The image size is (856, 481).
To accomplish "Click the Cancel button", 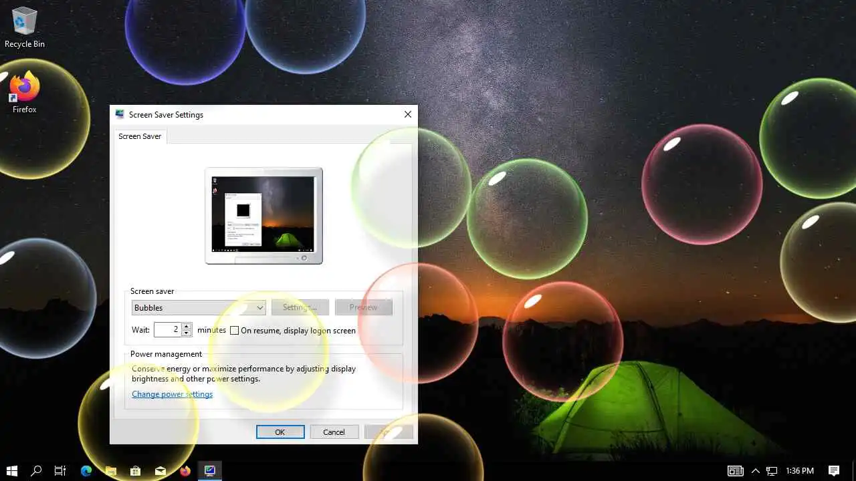I will click(x=334, y=432).
